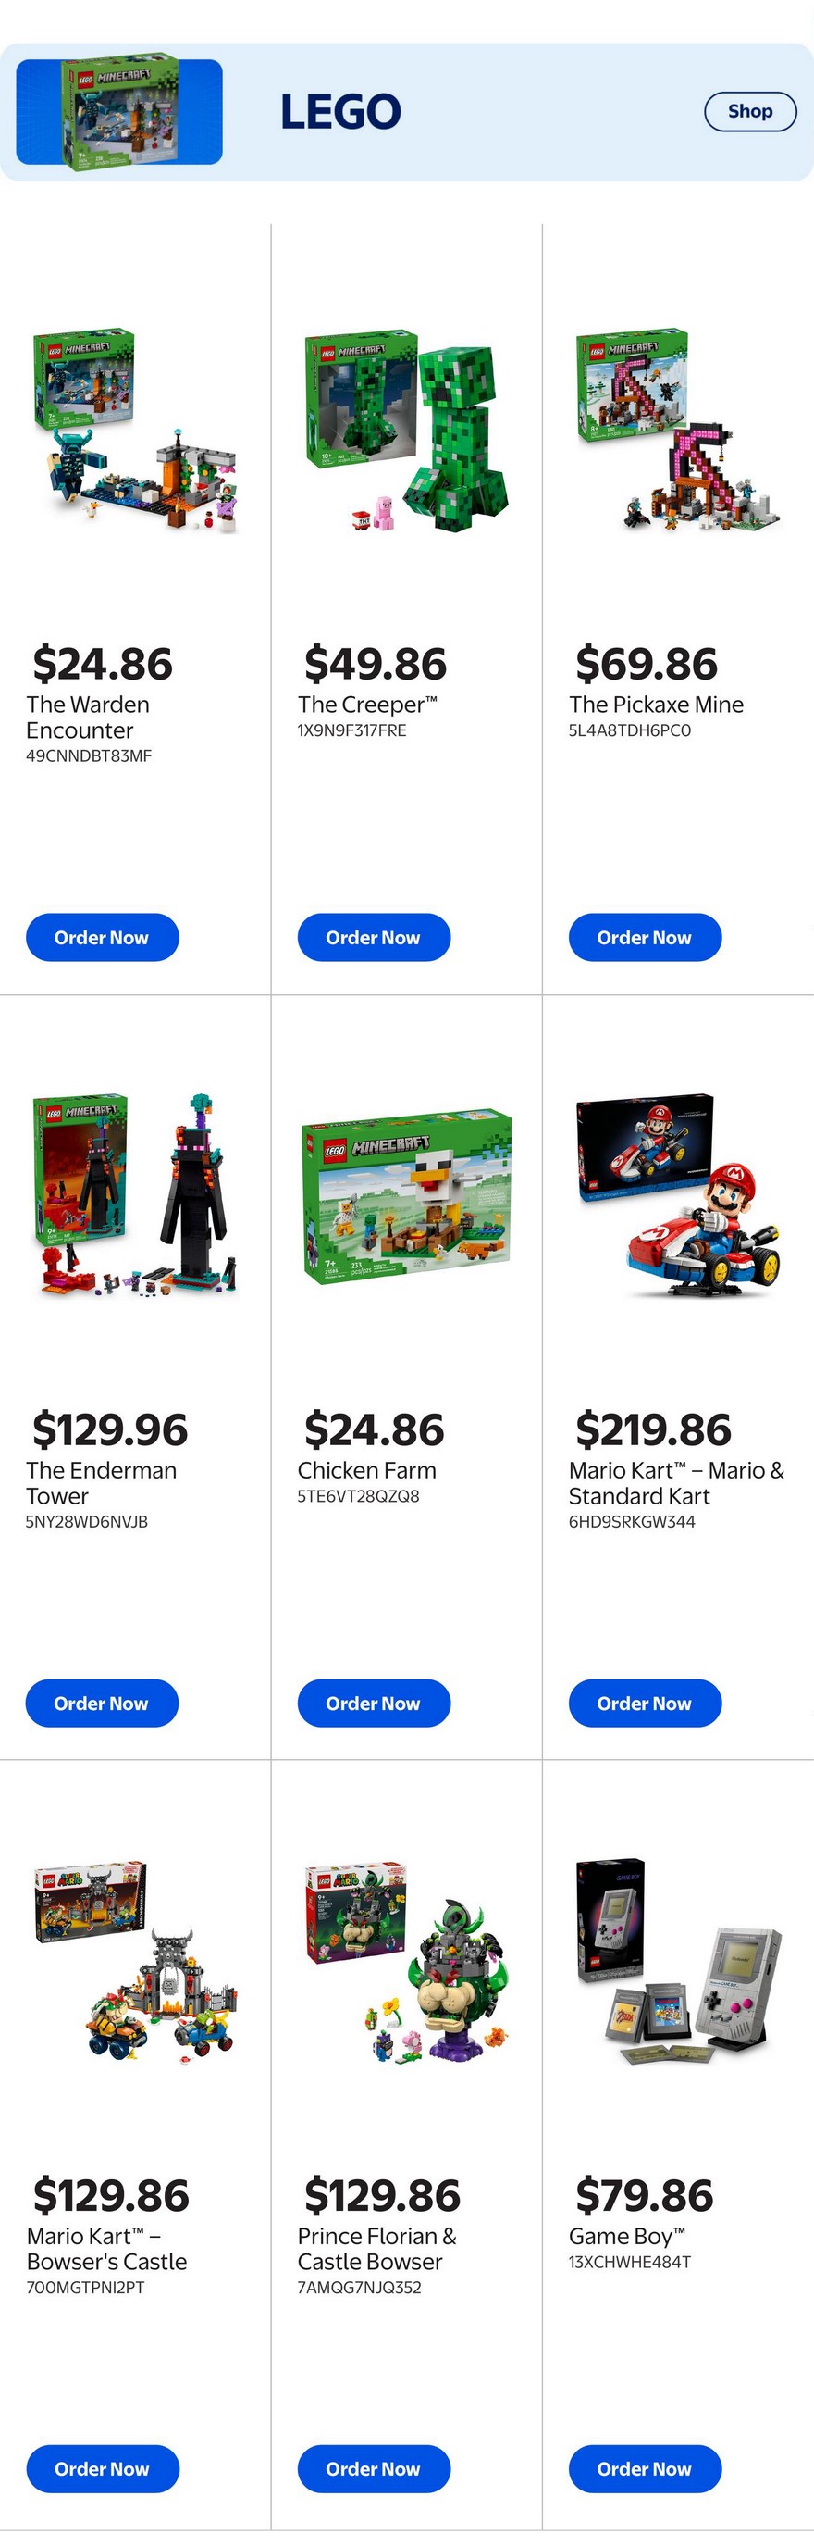Order Prince Florian & Castle Bowser now
The height and width of the screenshot is (2546, 814).
[374, 2469]
